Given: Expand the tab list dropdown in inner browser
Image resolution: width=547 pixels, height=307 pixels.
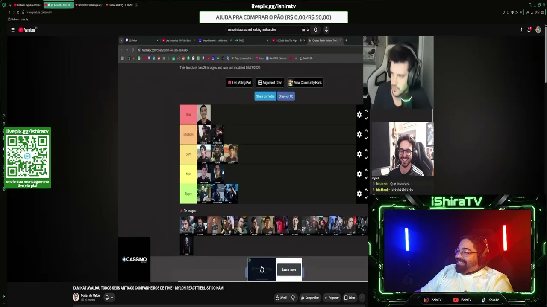Looking at the screenshot, I should 121,41.
